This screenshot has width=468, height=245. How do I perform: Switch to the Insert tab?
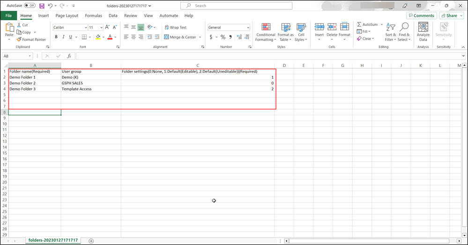[44, 15]
